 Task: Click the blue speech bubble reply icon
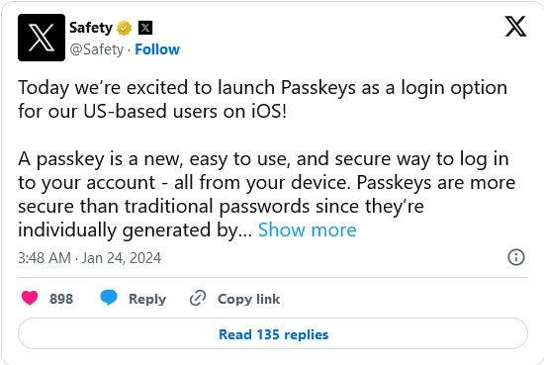click(109, 298)
